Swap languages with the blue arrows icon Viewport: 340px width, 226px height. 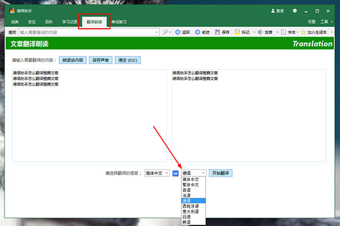[175, 173]
